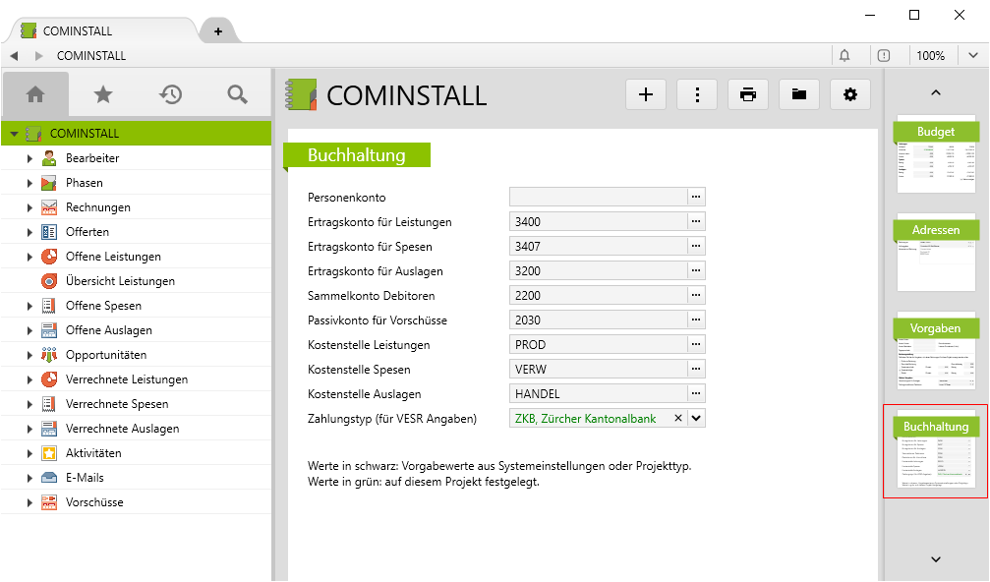This screenshot has height=582, width=990.
Task: Select Offene Leistungen in the tree
Action: (x=113, y=257)
